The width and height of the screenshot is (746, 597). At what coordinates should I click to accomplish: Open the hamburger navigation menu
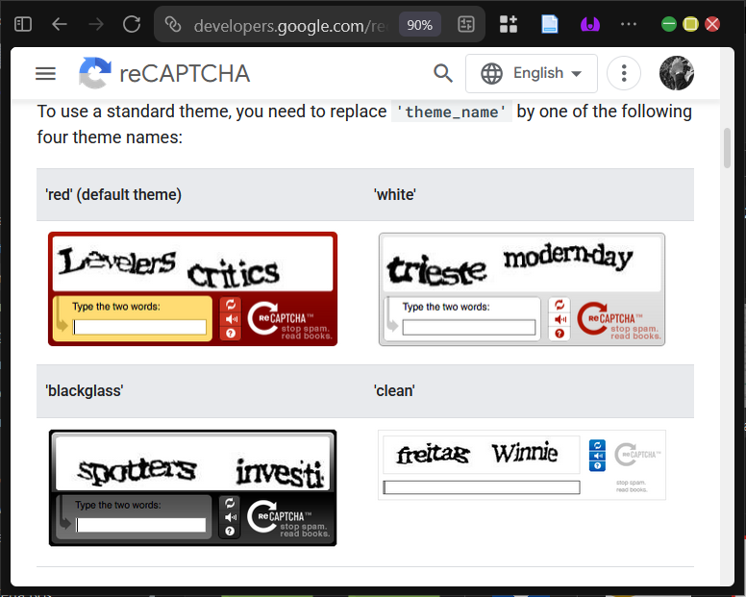[x=46, y=73]
